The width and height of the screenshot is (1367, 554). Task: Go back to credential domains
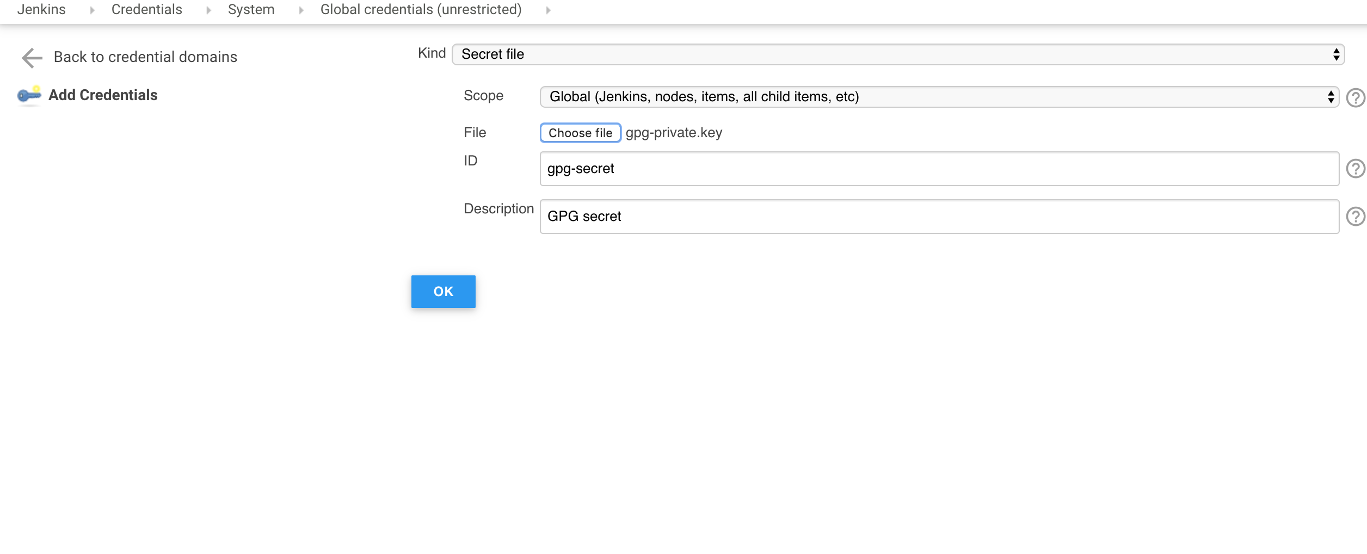[145, 57]
